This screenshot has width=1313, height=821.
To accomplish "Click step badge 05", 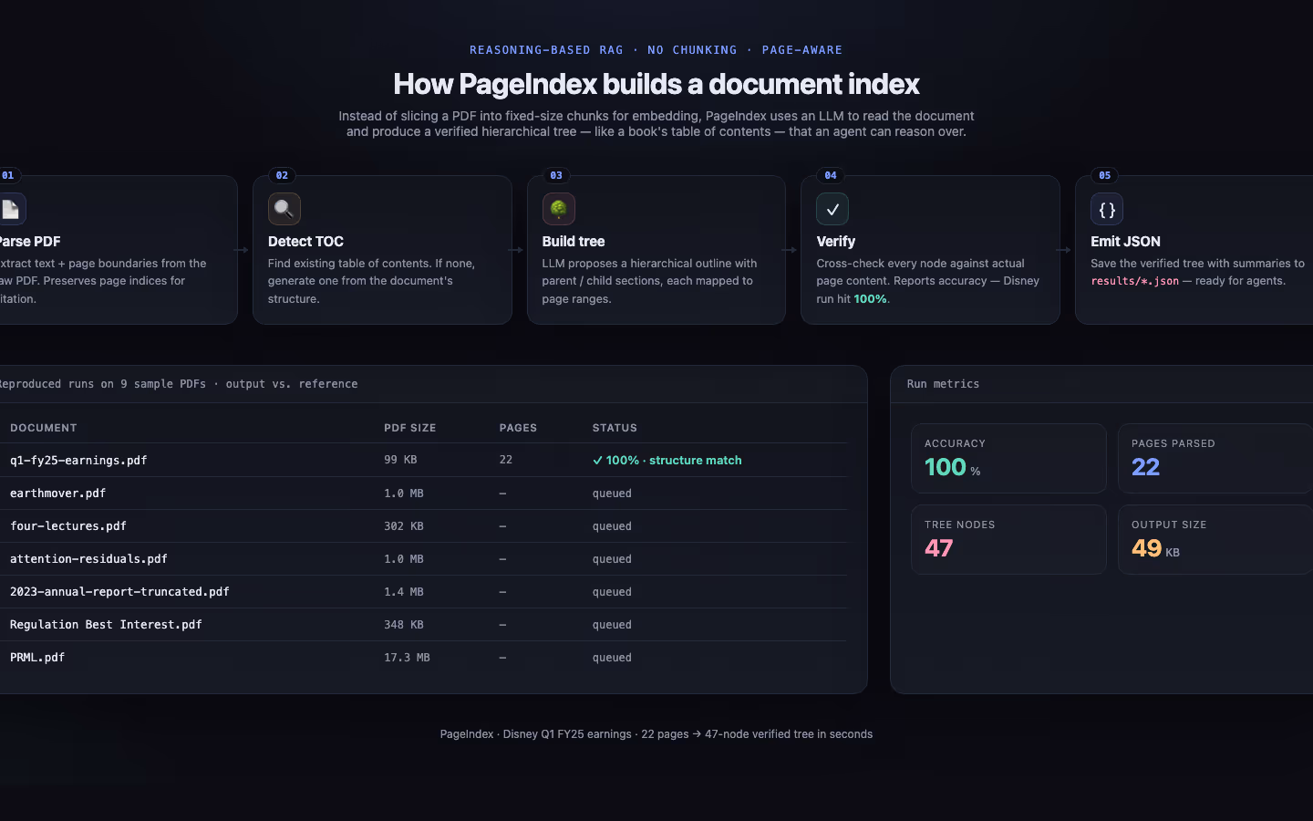I will point(1105,175).
